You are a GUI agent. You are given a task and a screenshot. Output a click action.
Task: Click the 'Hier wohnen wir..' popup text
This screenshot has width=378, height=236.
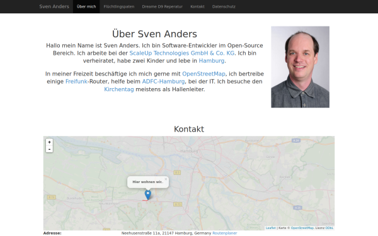pyautogui.click(x=148, y=182)
